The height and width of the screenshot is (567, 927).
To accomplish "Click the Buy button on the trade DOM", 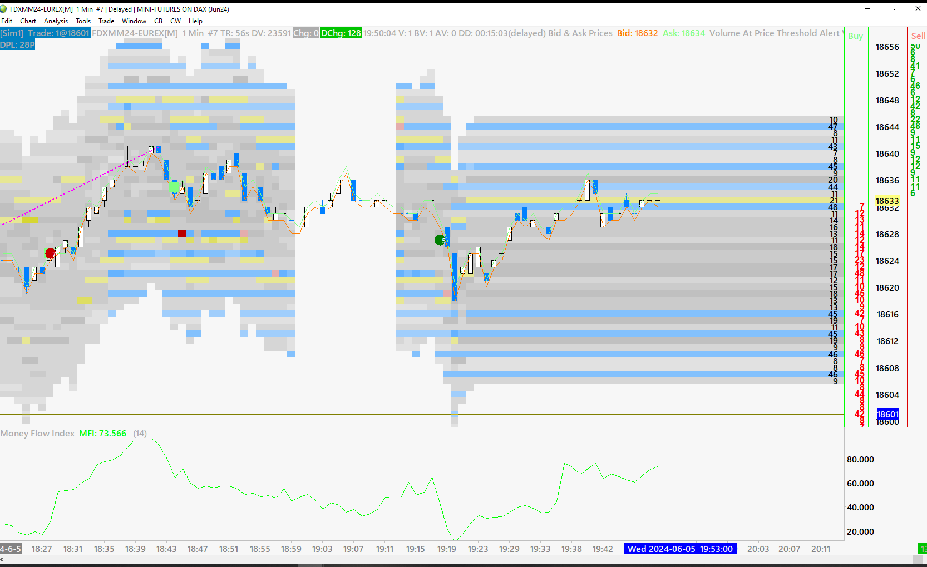I will [x=856, y=36].
